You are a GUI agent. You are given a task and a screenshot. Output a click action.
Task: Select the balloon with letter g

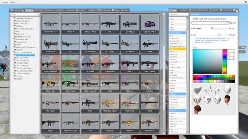(x=197, y=100)
